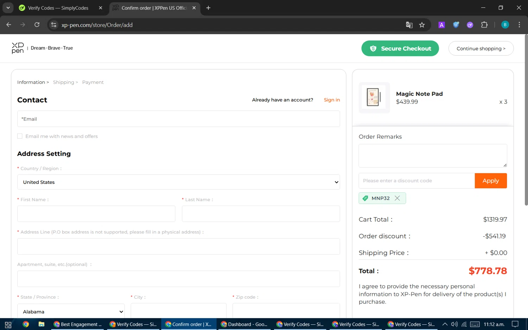Click the MNP32 coupon tag icon

click(x=365, y=198)
